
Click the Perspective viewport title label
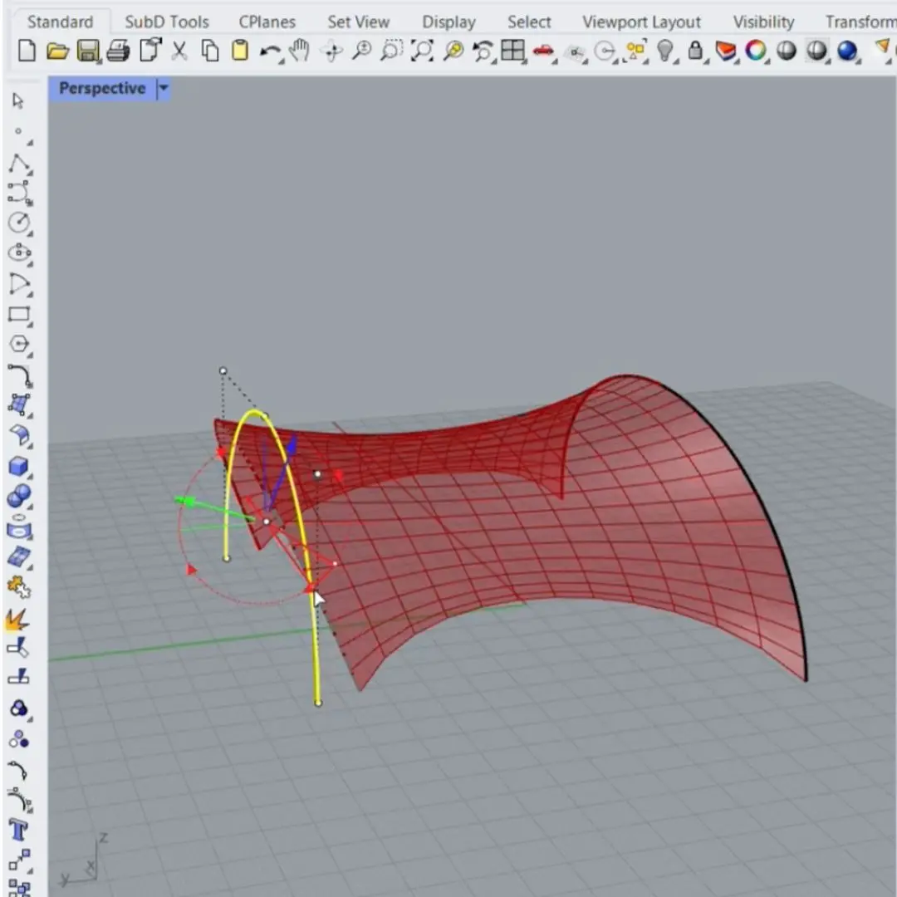pyautogui.click(x=101, y=88)
